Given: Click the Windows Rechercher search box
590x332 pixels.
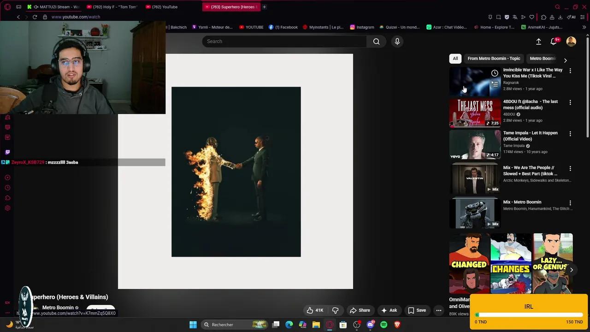Looking at the screenshot, I should (235, 325).
